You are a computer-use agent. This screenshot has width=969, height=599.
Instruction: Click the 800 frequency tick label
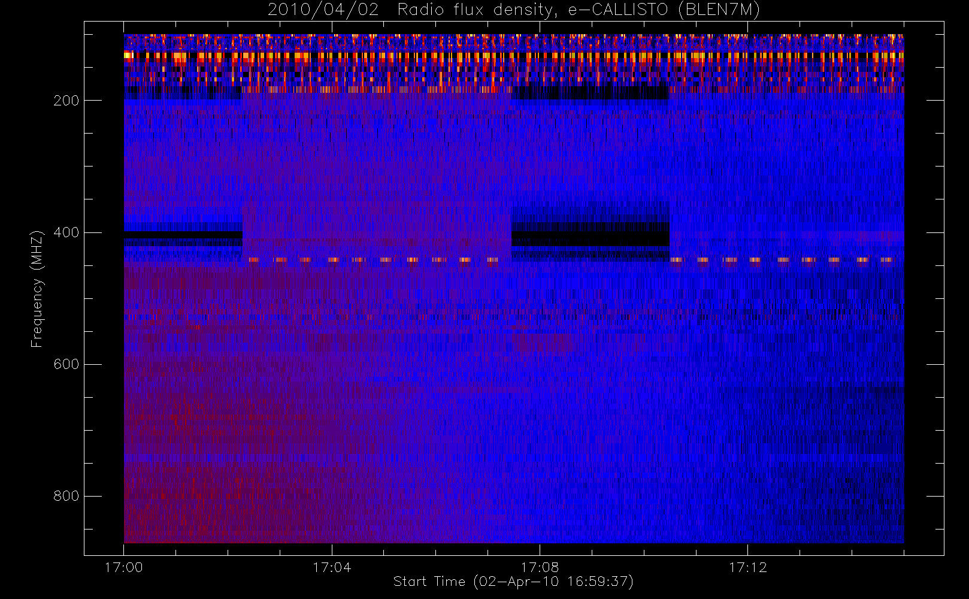click(x=66, y=496)
